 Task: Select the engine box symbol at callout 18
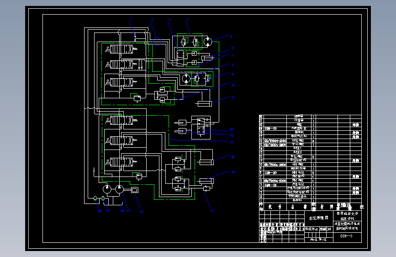coord(135,190)
